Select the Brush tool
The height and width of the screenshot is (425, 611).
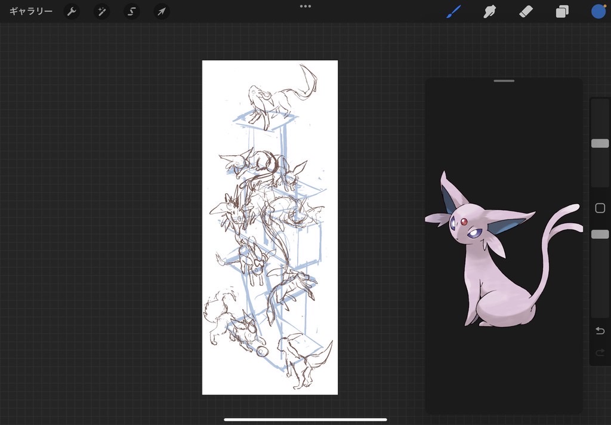tap(453, 12)
